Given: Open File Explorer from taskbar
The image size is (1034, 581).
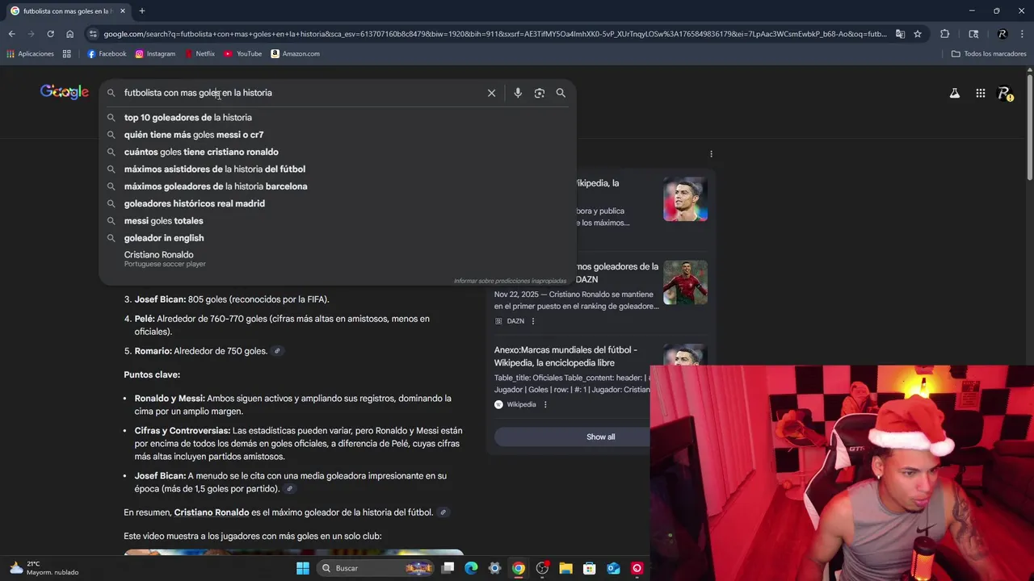Looking at the screenshot, I should click(x=565, y=568).
